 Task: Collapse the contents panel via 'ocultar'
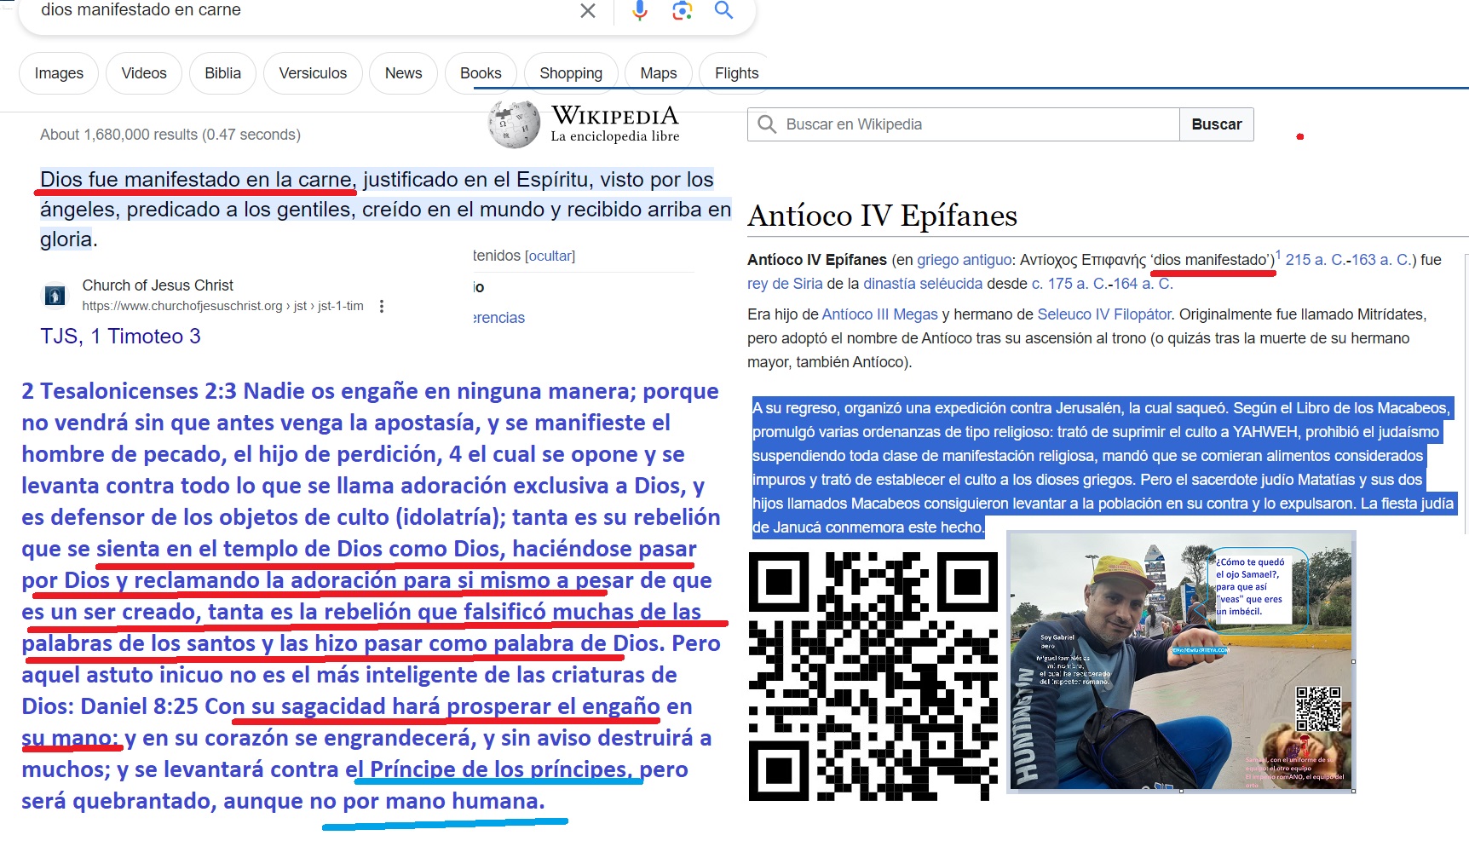click(x=549, y=255)
